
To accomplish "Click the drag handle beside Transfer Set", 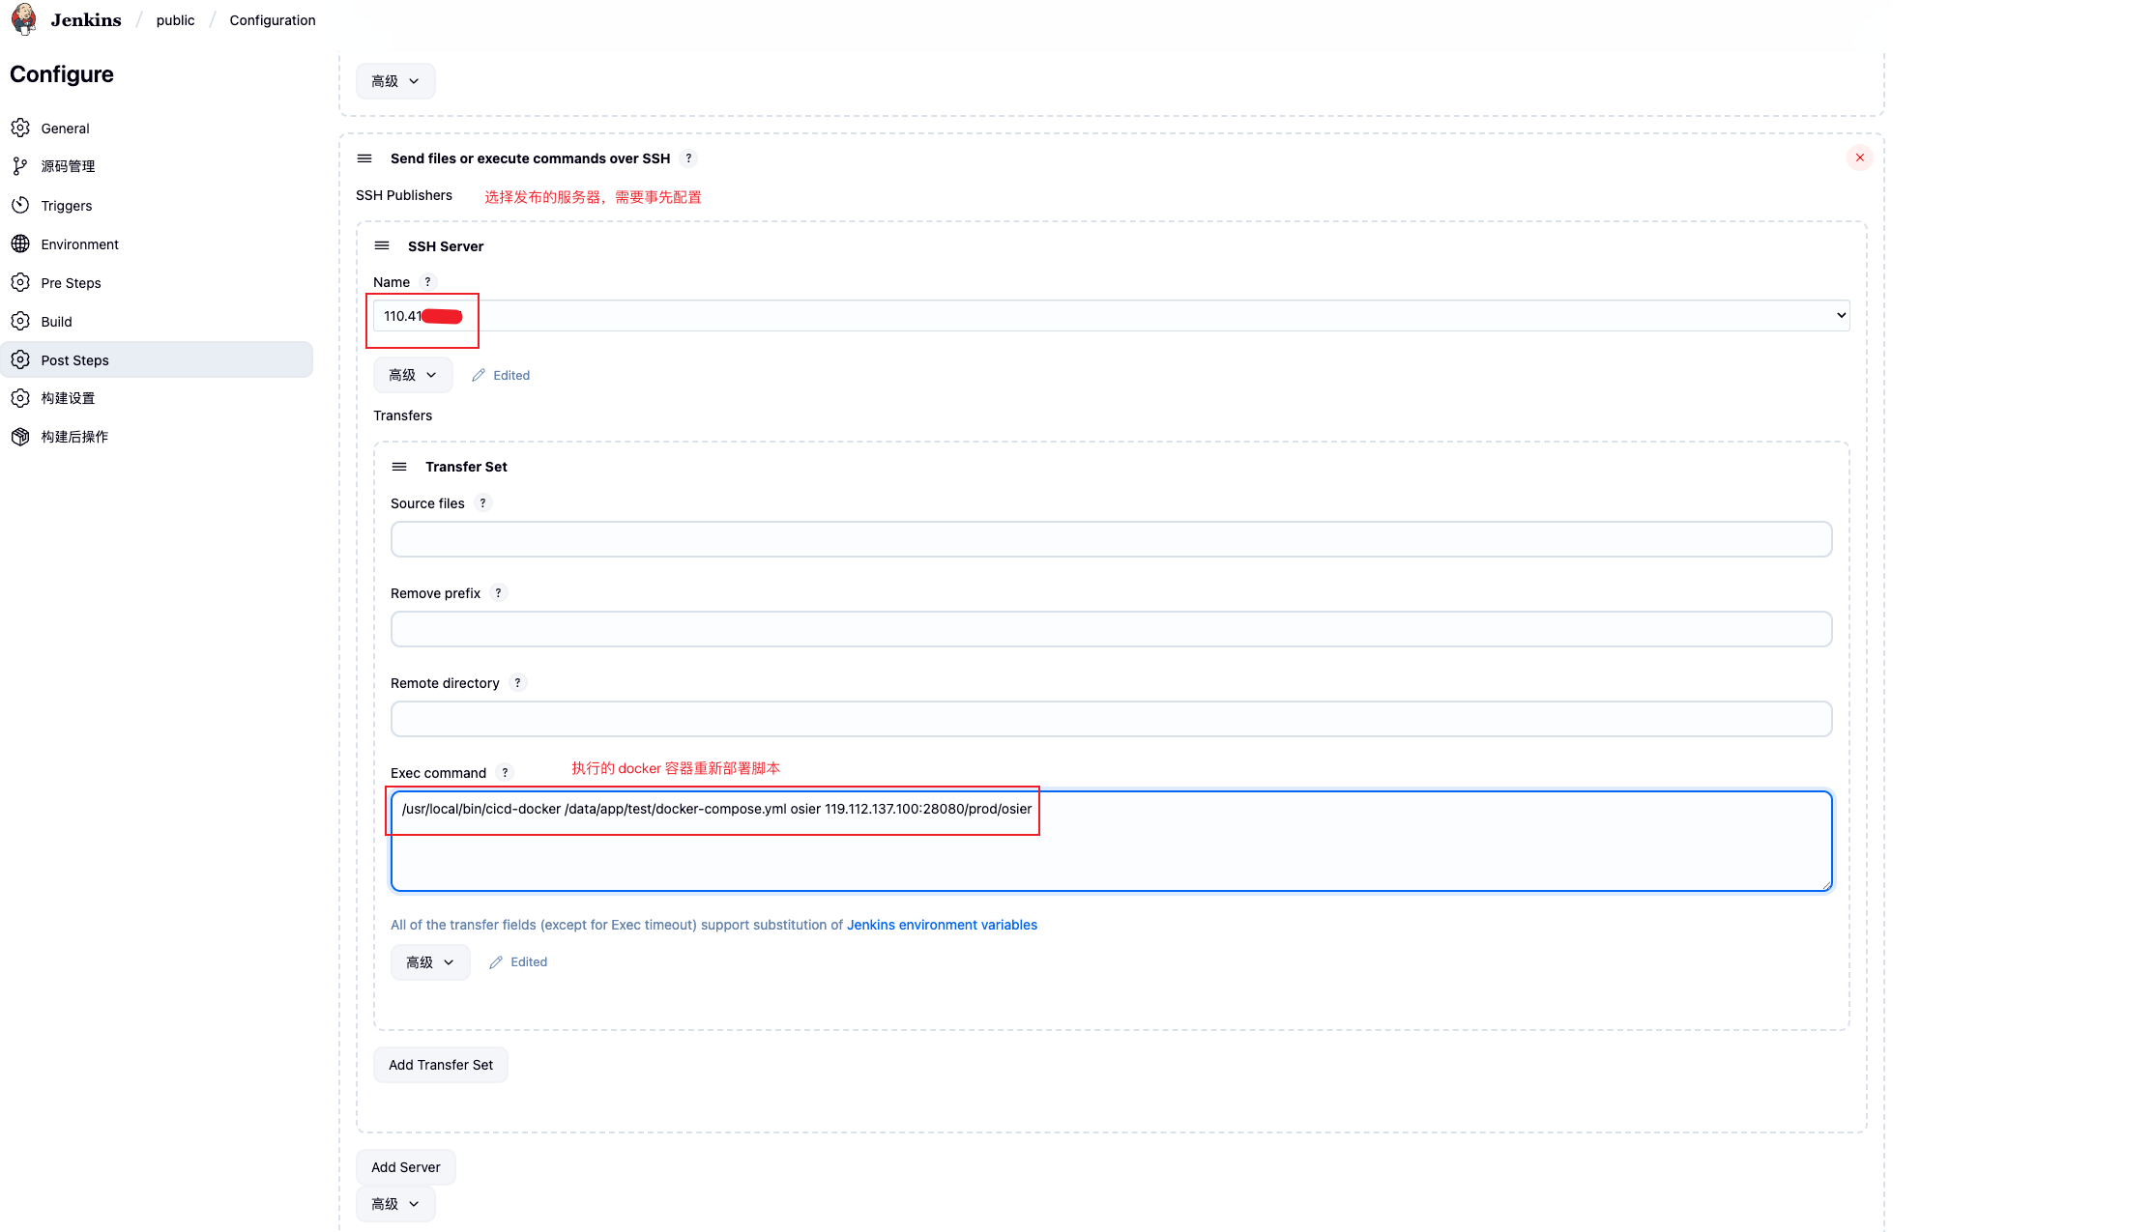I will (x=399, y=467).
